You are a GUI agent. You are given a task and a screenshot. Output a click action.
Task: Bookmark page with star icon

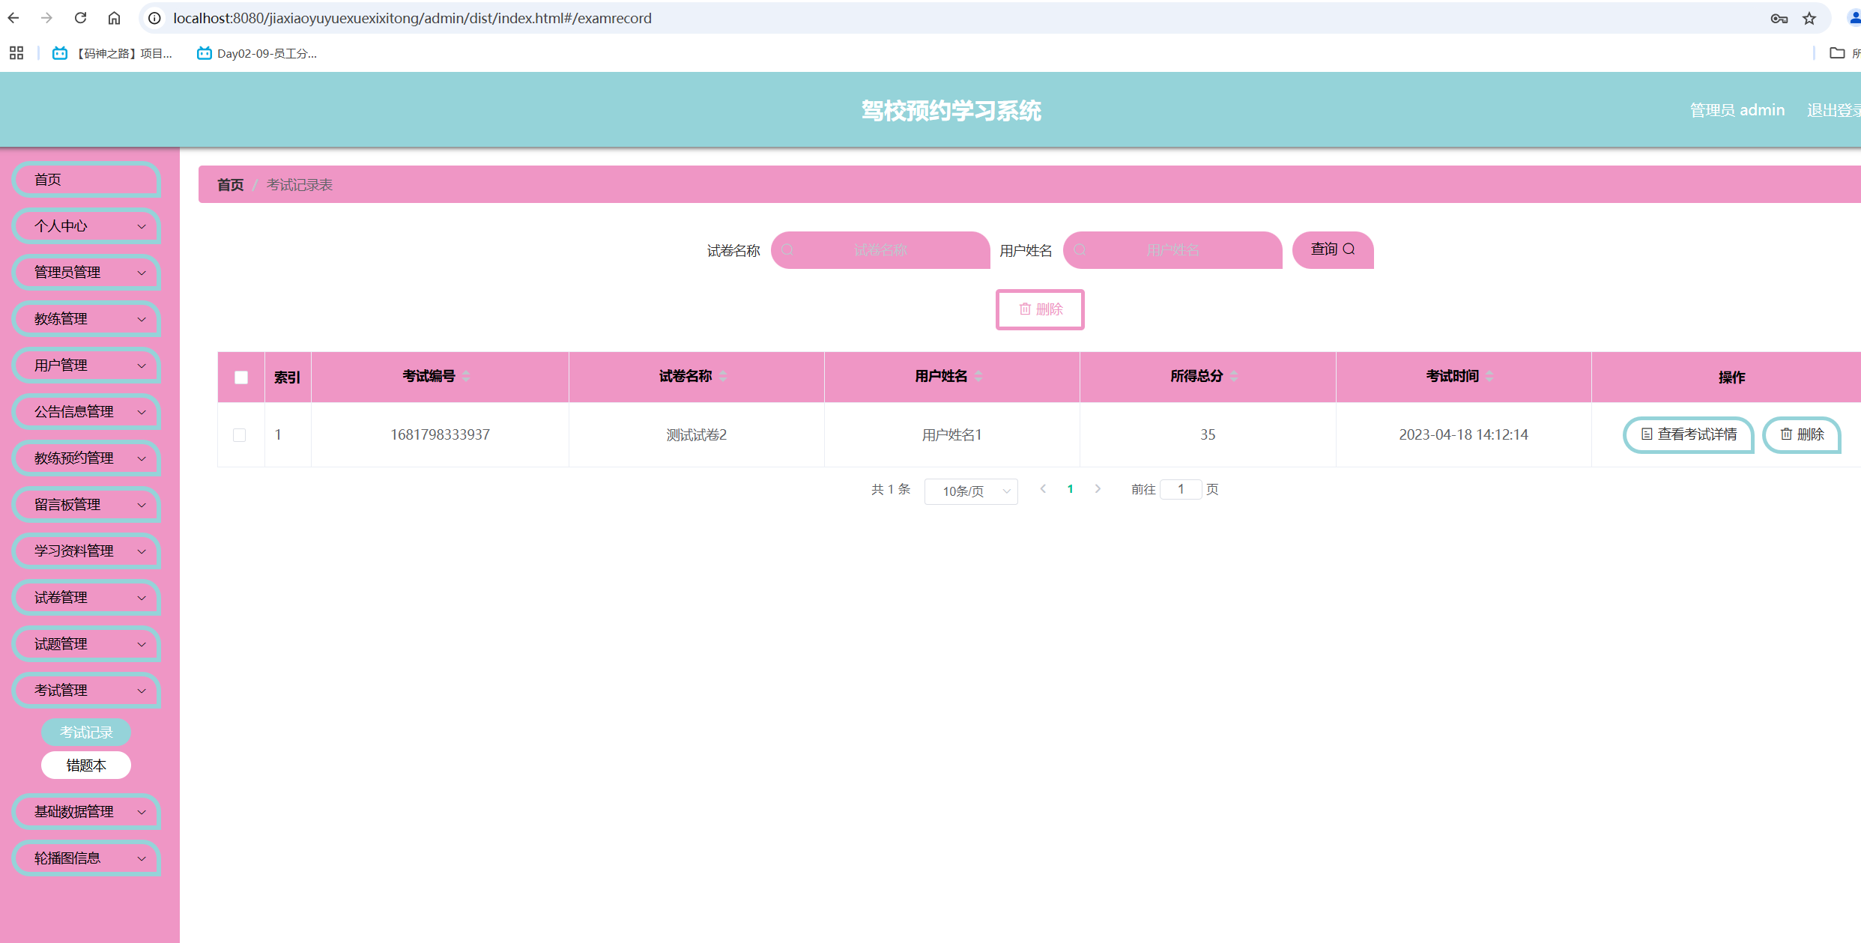click(1809, 18)
